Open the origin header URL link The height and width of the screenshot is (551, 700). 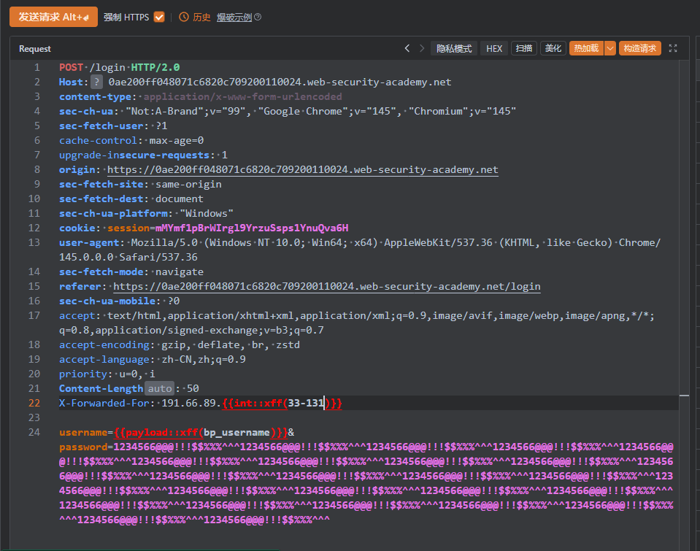pos(302,169)
